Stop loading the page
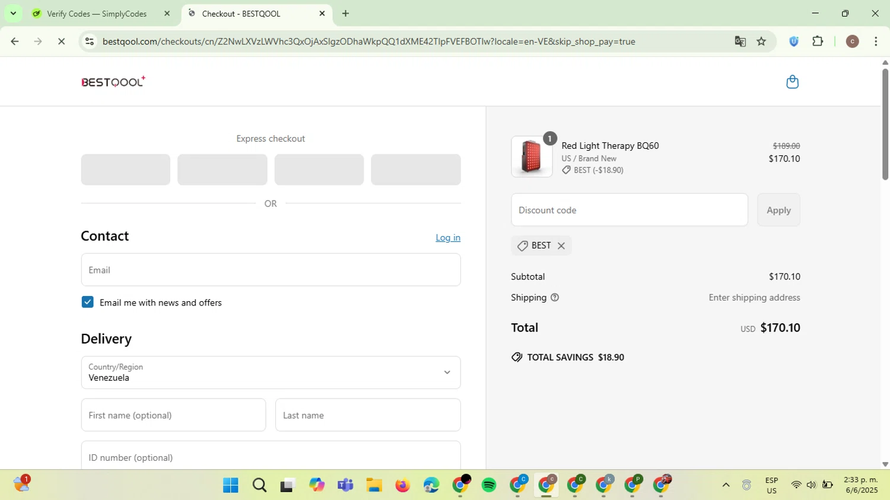The height and width of the screenshot is (500, 890). click(x=61, y=42)
